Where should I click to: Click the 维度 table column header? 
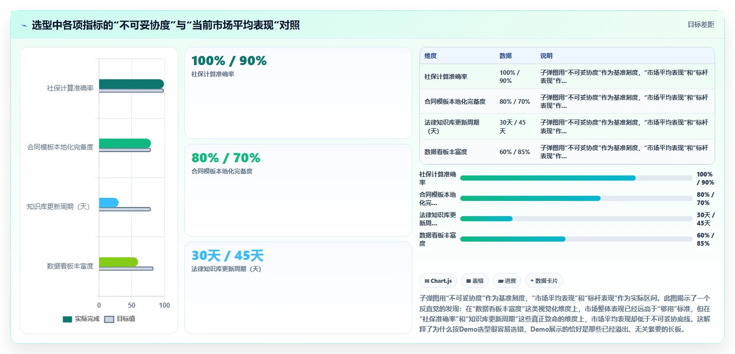click(431, 55)
